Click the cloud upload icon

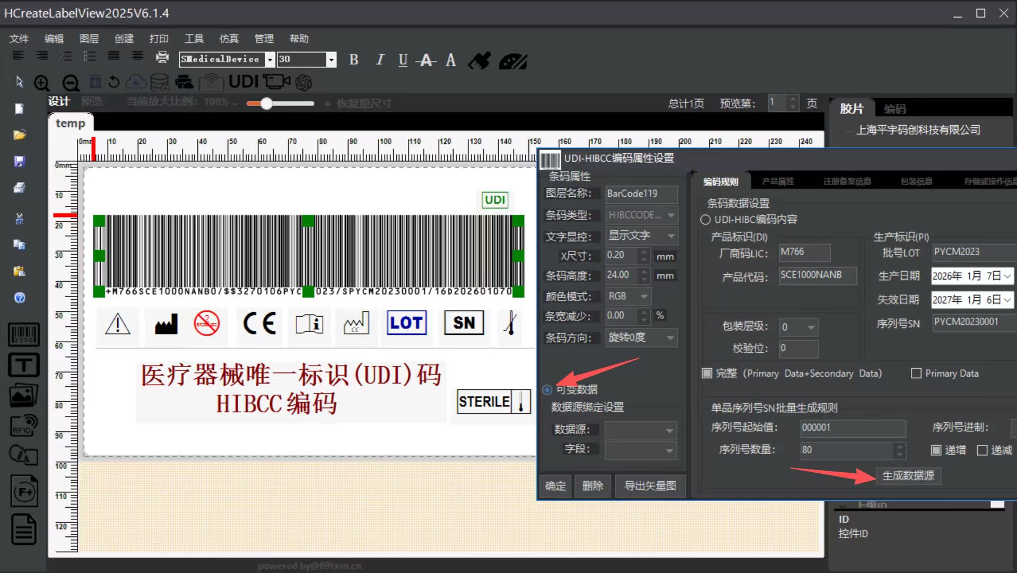point(136,82)
